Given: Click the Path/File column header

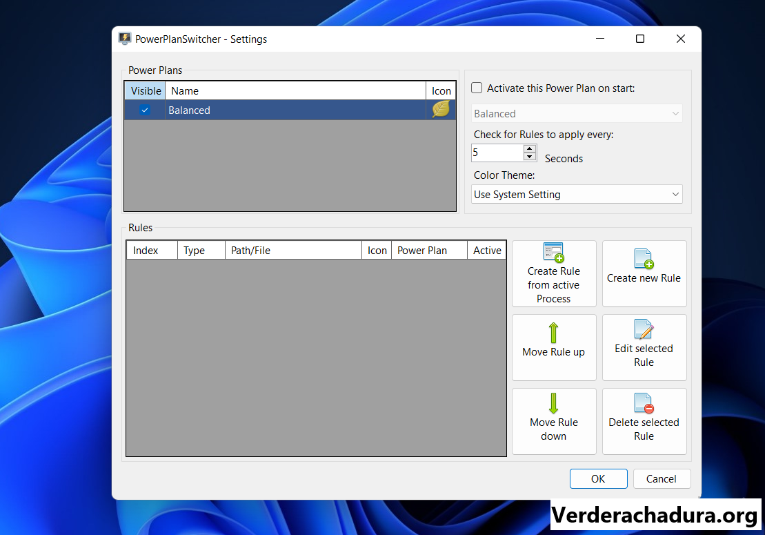Looking at the screenshot, I should [293, 251].
